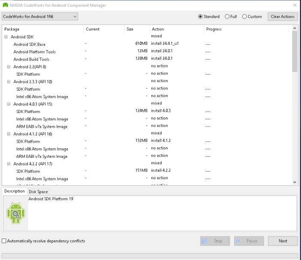Click the overall progress bar at bottom
This screenshot has width=301, height=260.
point(150,255)
